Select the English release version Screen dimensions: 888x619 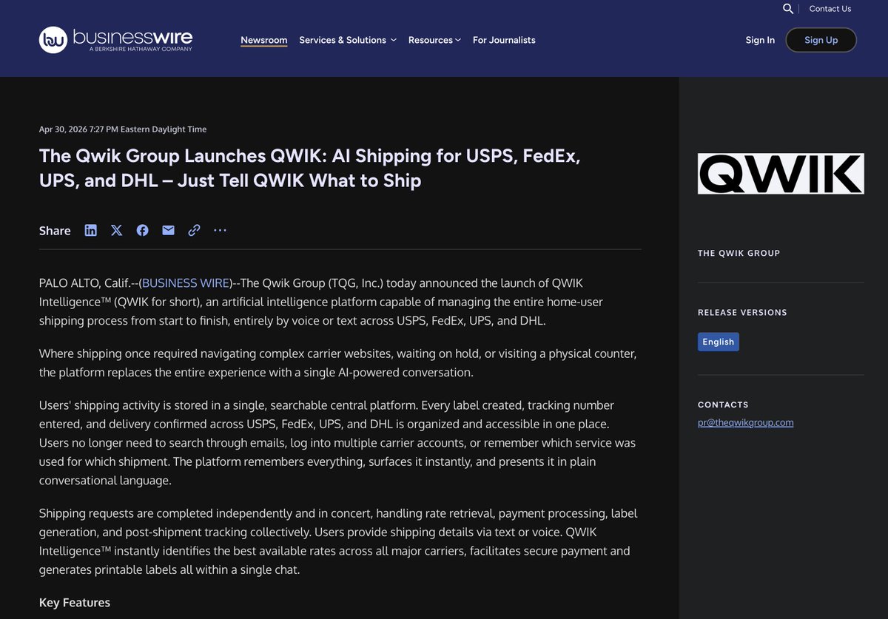pos(719,342)
